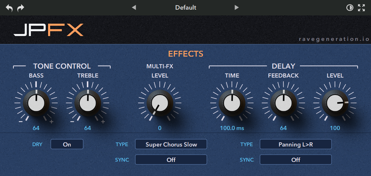
Task: Click the Bass knob plus symbol
Action: 51,122
